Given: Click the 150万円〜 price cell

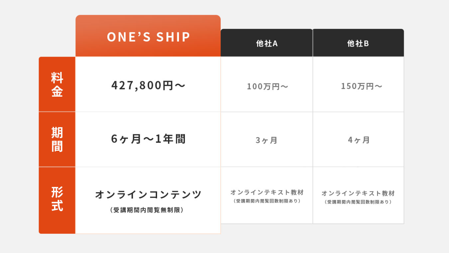Looking at the screenshot, I should coord(361,86).
